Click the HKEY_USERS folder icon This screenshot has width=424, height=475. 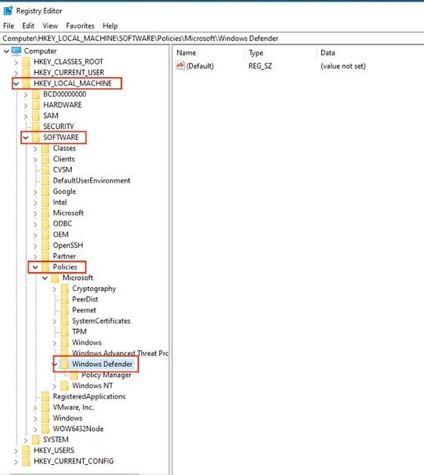tap(26, 450)
